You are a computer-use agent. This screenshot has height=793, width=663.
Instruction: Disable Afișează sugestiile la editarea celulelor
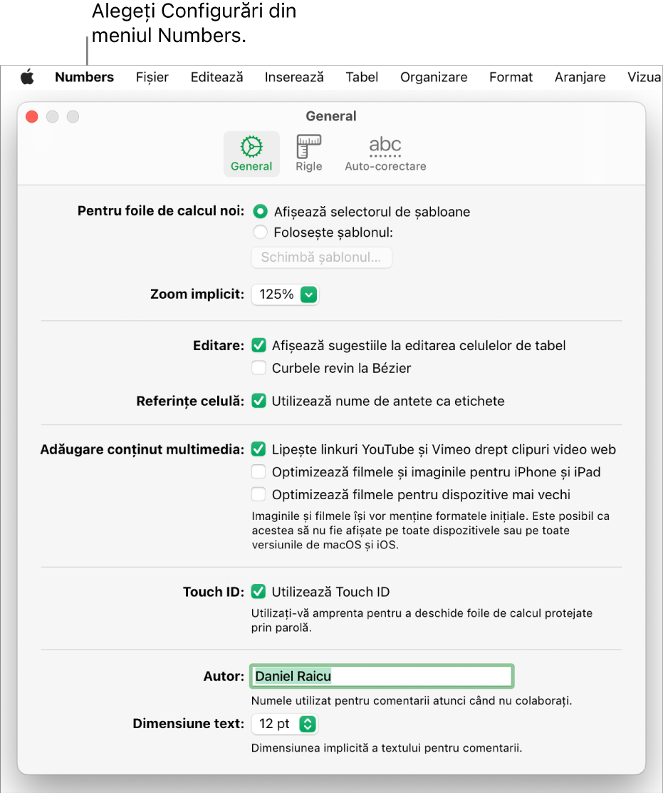coord(259,345)
